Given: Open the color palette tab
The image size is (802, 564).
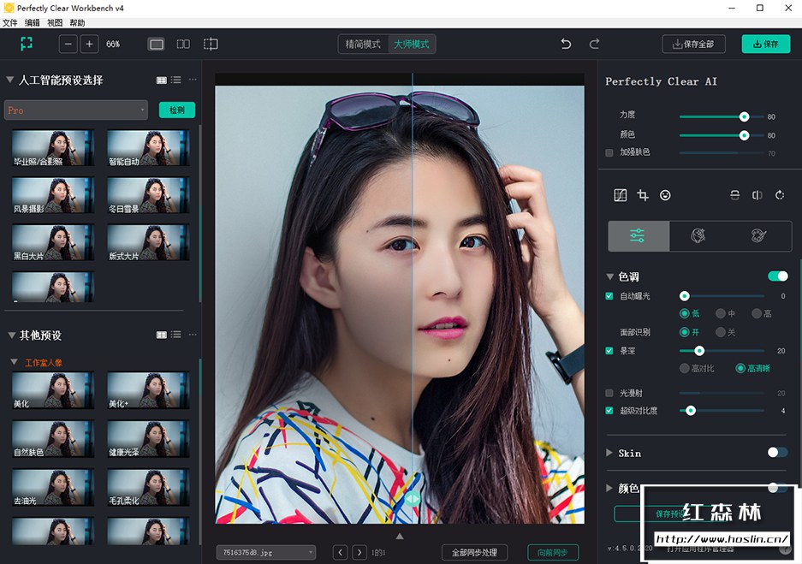Looking at the screenshot, I should click(x=758, y=235).
